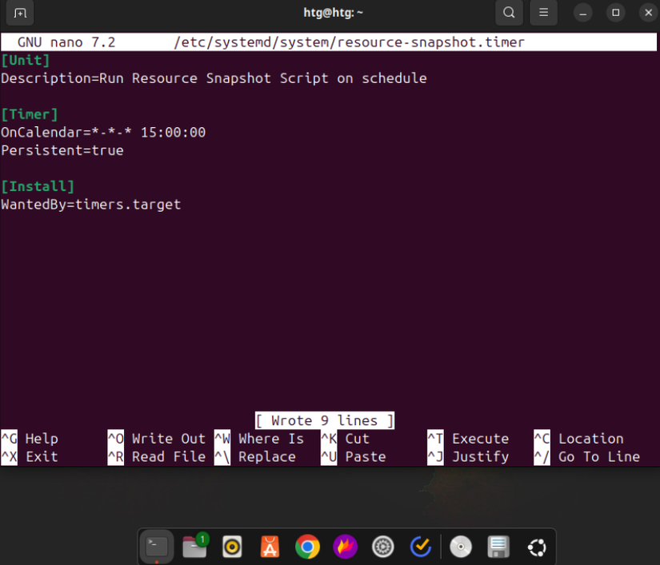Open Settings from the dock

pos(382,547)
